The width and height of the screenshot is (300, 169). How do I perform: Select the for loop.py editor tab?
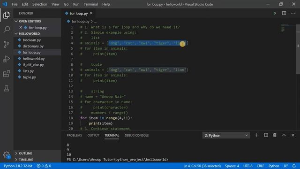point(79,14)
